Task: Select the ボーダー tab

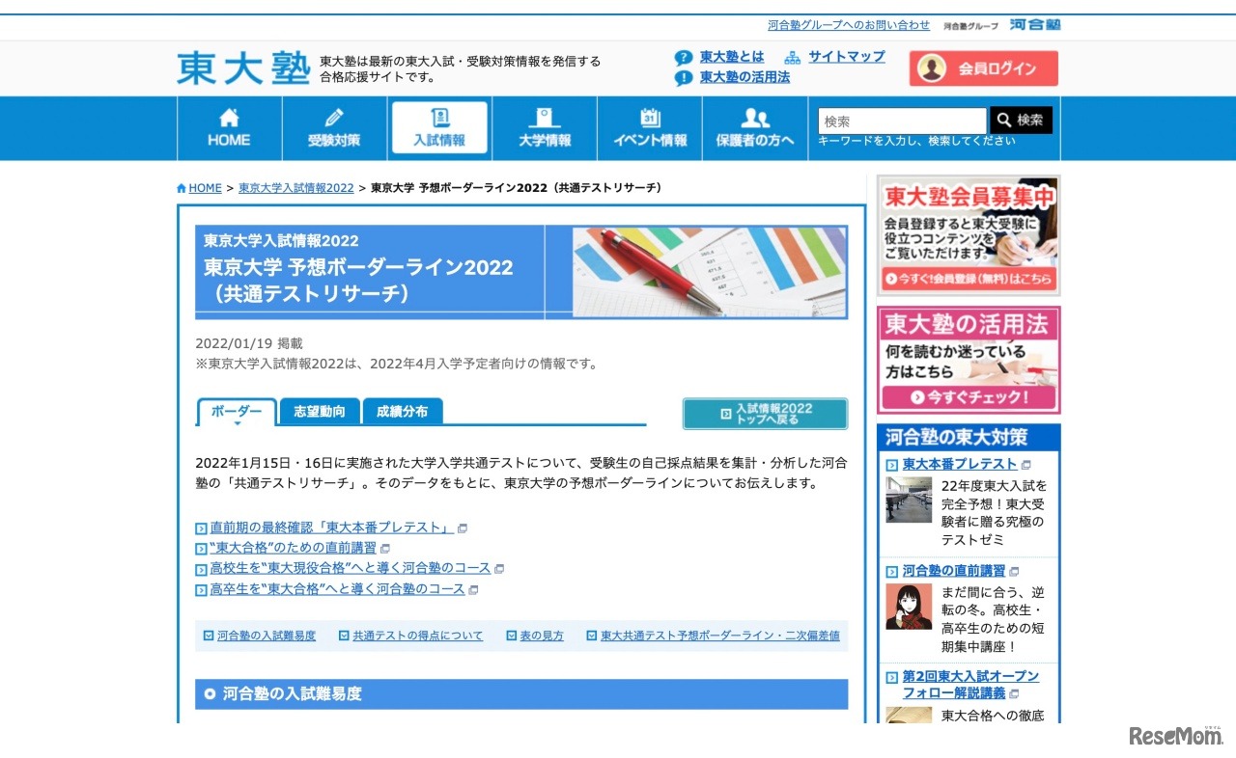Action: (237, 412)
